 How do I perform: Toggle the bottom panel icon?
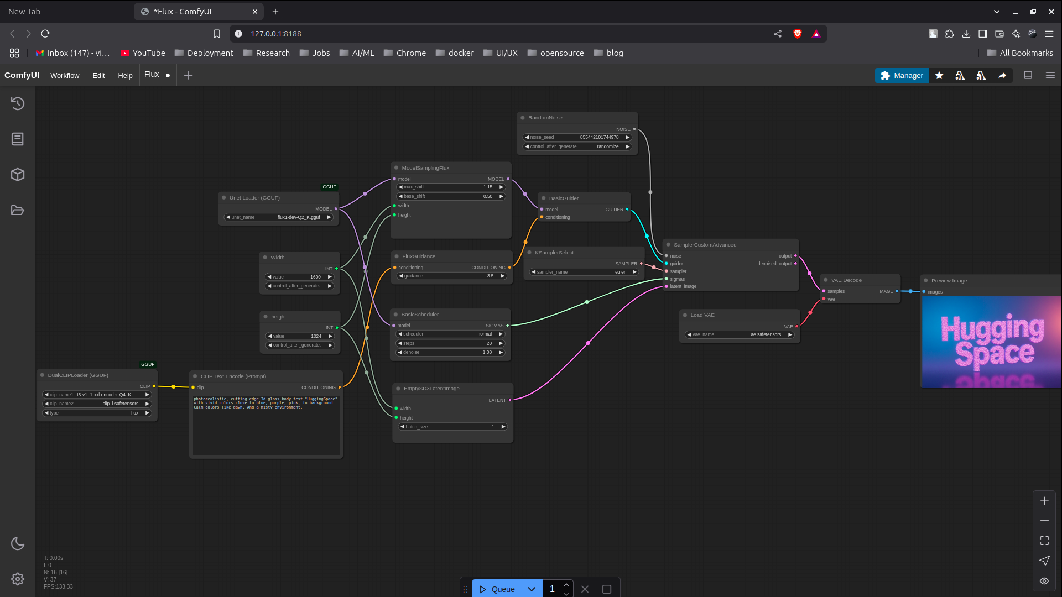[x=1028, y=75]
